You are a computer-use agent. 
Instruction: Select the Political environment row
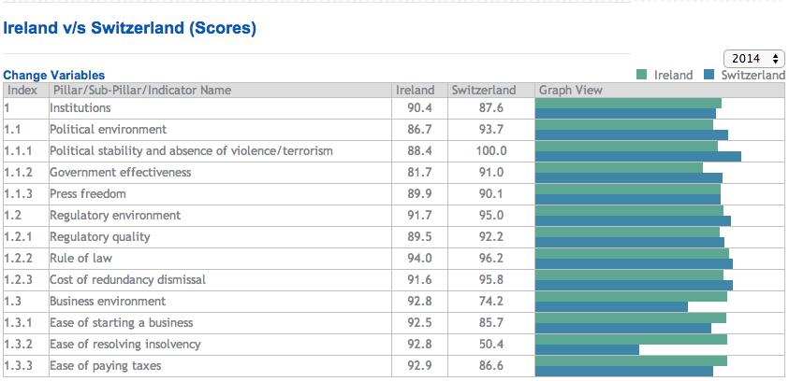(108, 130)
